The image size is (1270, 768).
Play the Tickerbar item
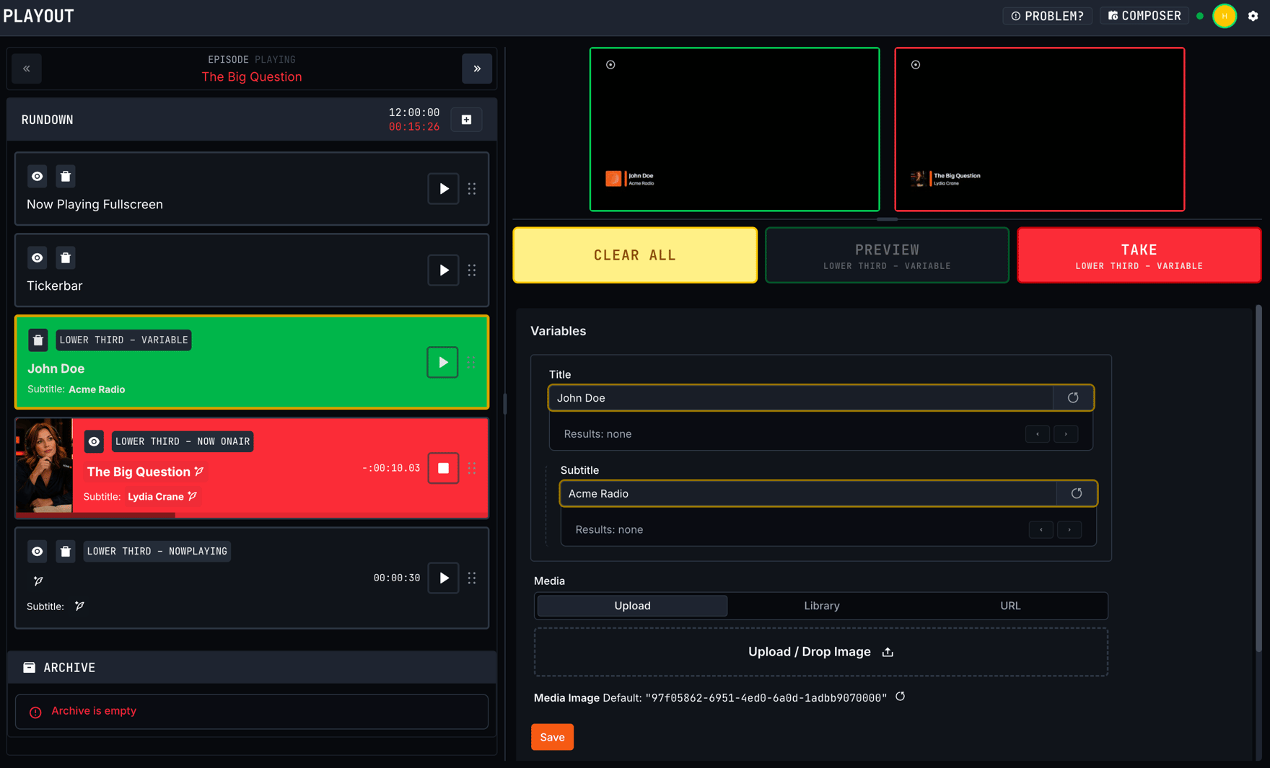[443, 270]
